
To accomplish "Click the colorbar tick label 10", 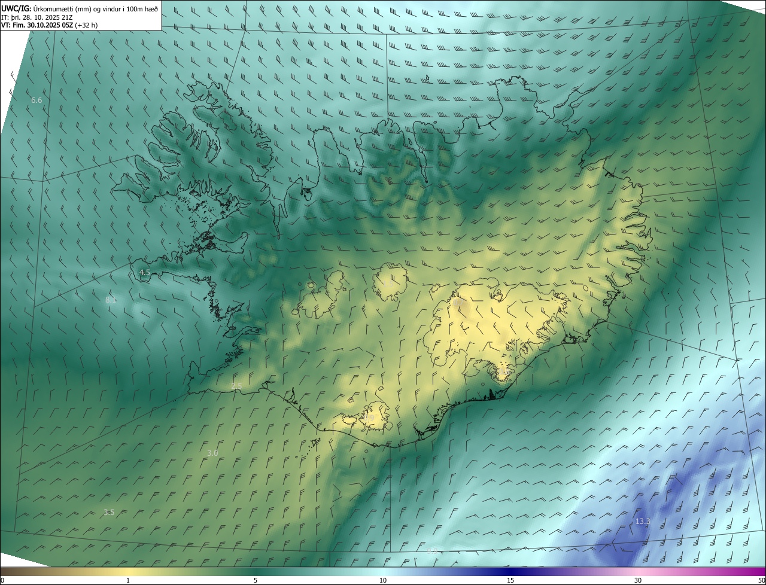I will pyautogui.click(x=383, y=580).
